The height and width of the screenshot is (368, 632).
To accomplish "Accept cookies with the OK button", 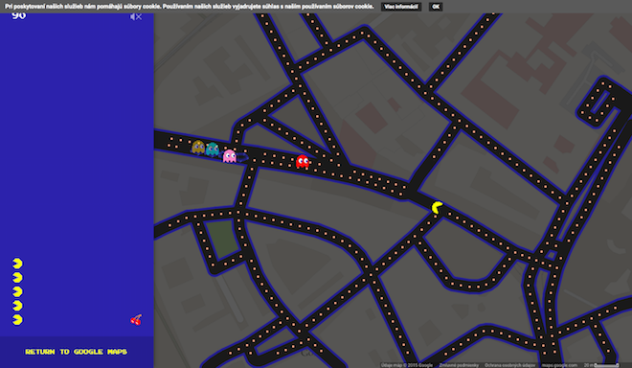I will point(436,7).
